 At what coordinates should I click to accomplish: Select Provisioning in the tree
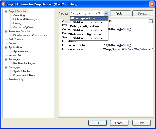click(x=16, y=79)
